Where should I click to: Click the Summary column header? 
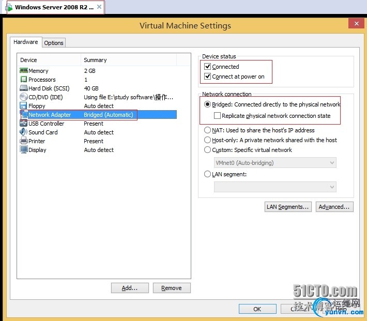(129, 60)
